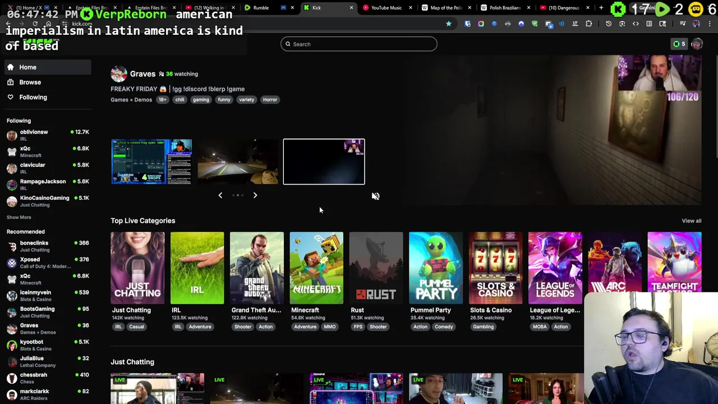Select the first featured stream thumbnail
Screen dimensions: 718x404
(x=151, y=162)
